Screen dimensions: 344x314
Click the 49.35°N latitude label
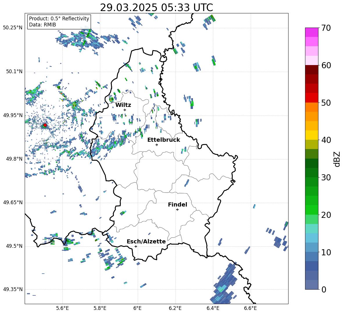point(13,289)
